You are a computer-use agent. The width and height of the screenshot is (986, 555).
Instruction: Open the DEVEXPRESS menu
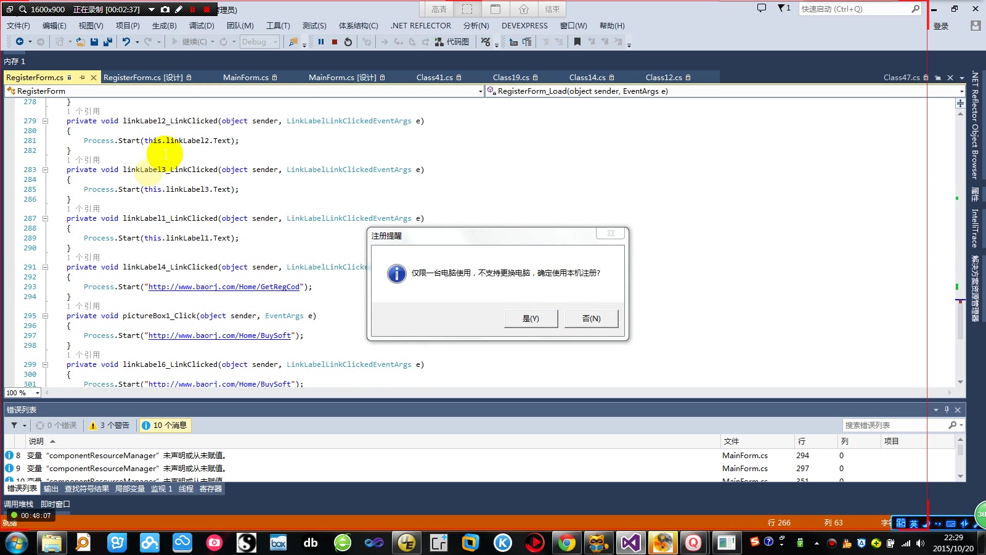(524, 25)
